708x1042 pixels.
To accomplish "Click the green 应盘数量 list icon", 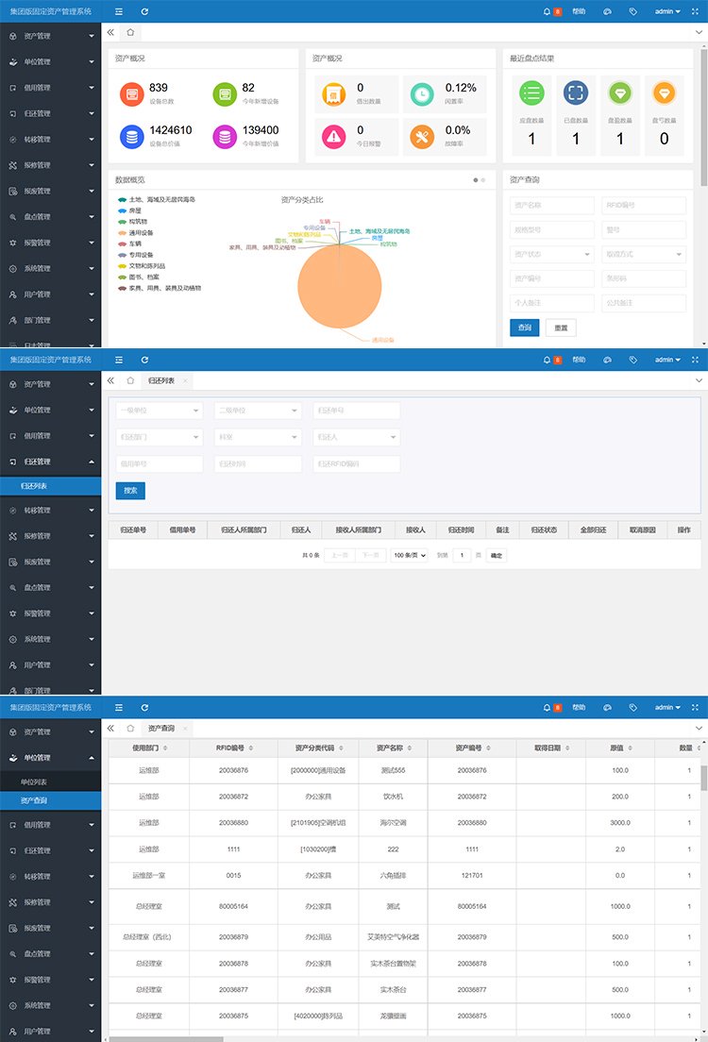I will [531, 92].
